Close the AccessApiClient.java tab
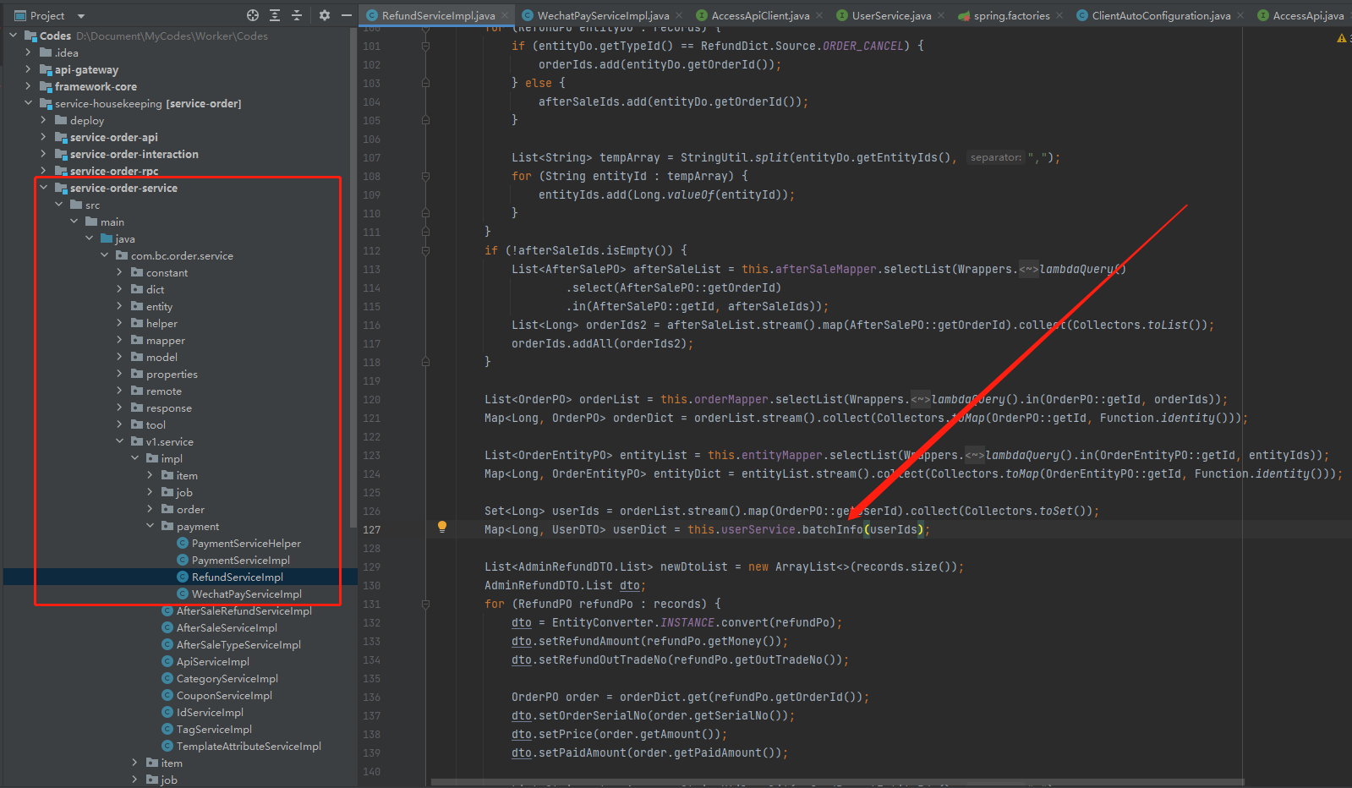This screenshot has height=788, width=1352. click(819, 15)
